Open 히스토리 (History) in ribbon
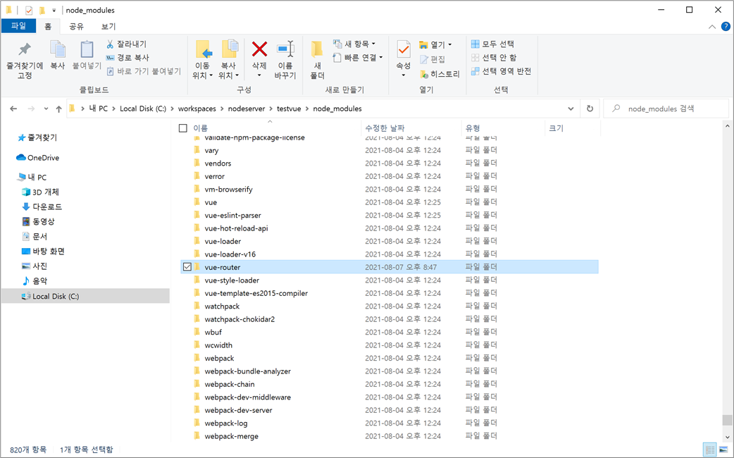 coord(440,74)
